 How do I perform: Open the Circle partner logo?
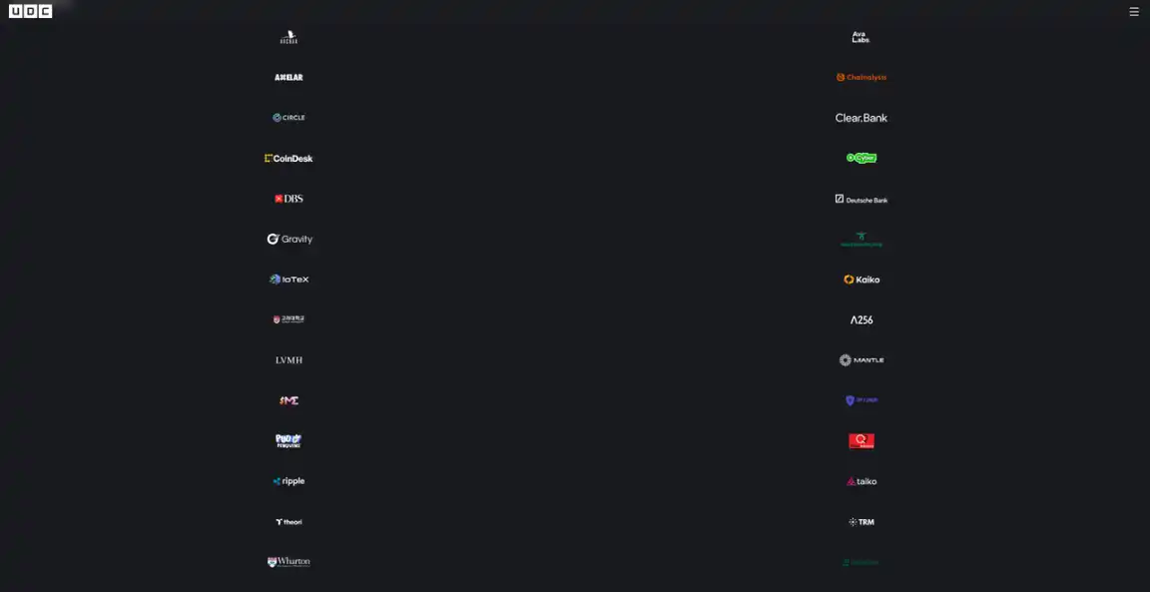click(x=288, y=118)
